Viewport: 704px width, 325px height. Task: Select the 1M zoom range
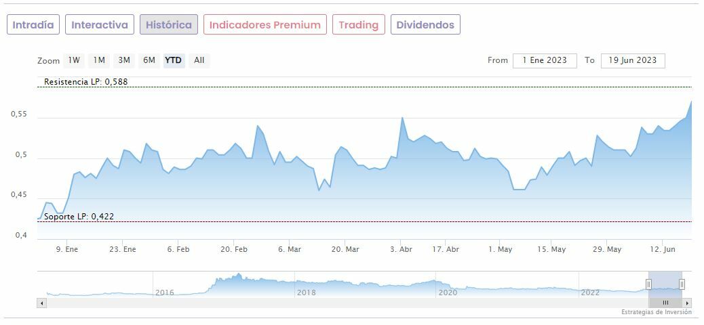[x=99, y=60]
